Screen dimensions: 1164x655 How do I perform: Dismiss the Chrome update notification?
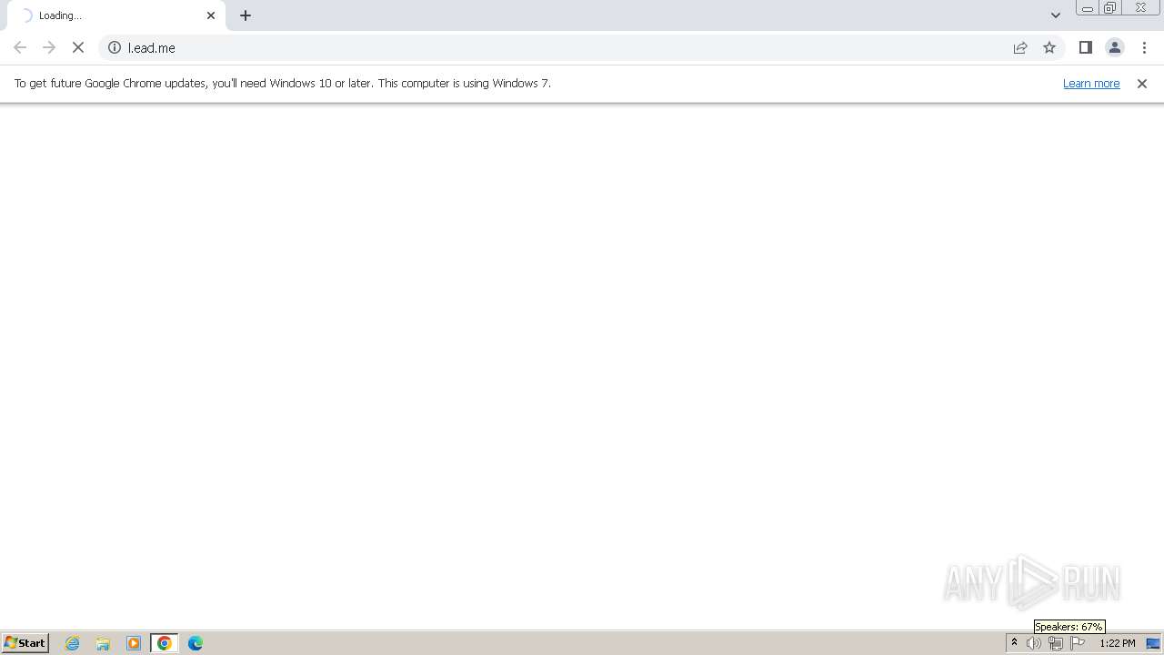tap(1142, 84)
